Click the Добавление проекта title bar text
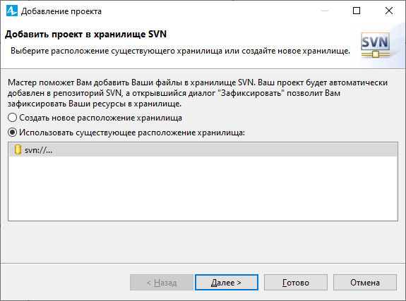This screenshot has height=301, width=406. [61, 11]
